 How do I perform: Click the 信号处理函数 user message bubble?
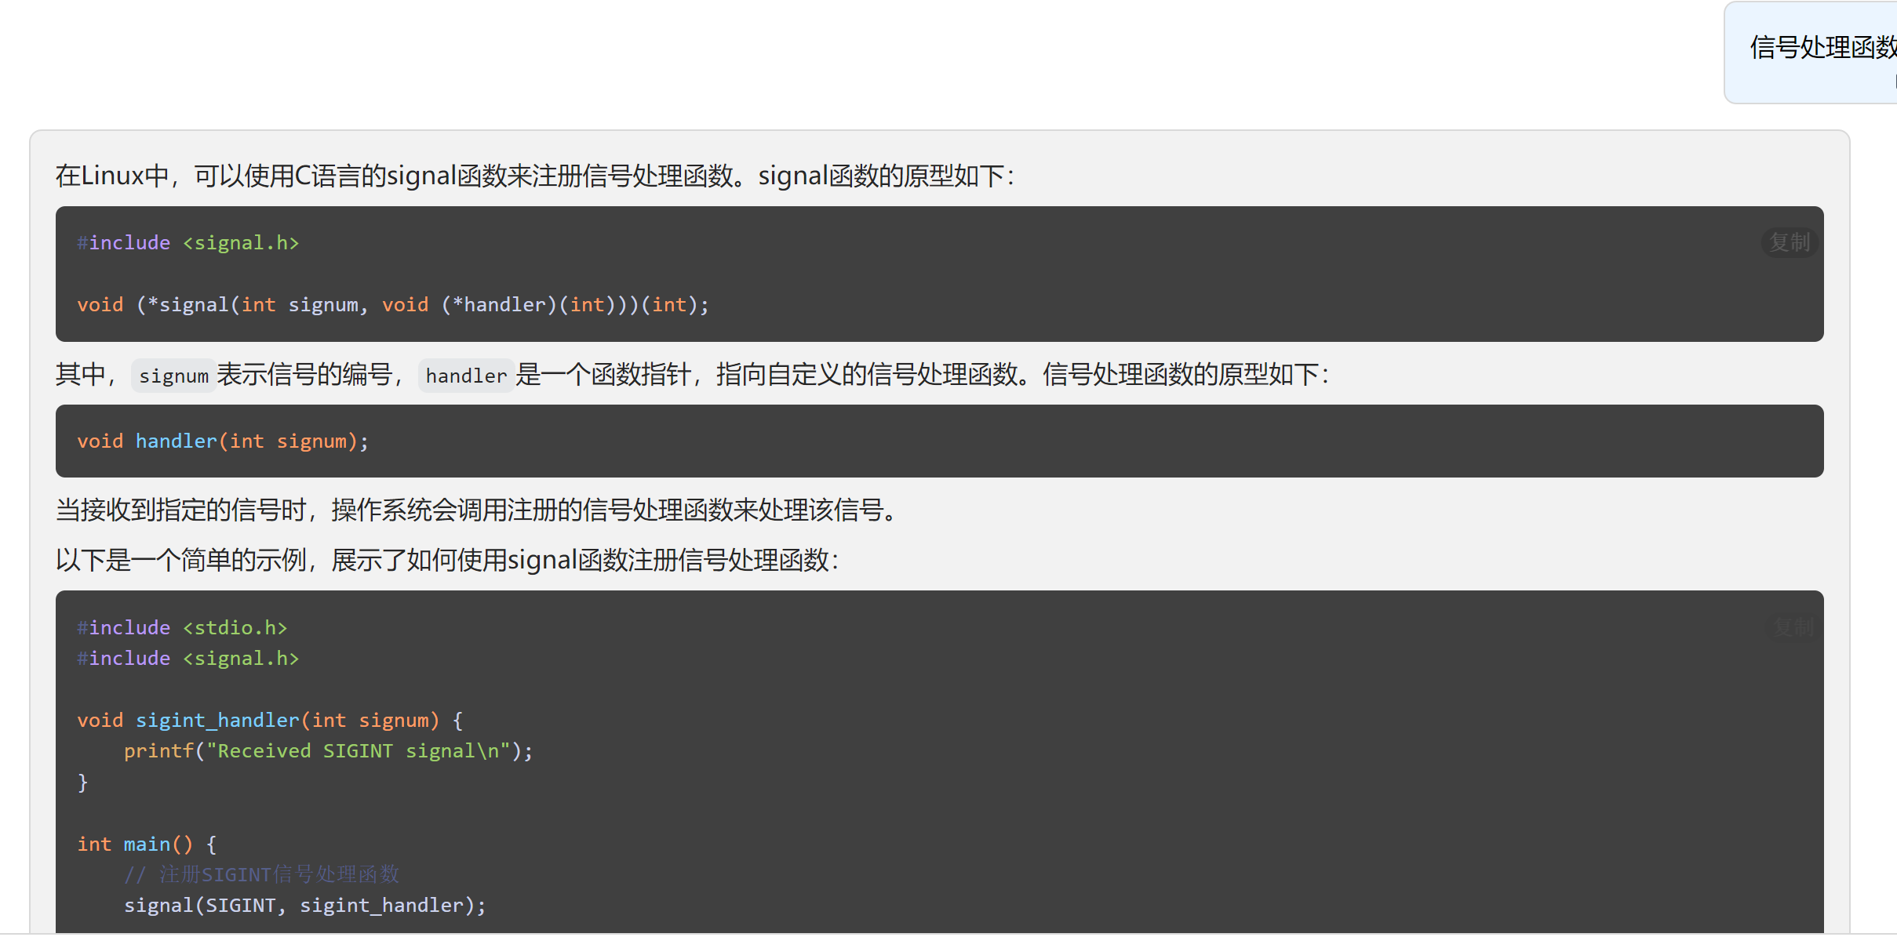coord(1820,49)
